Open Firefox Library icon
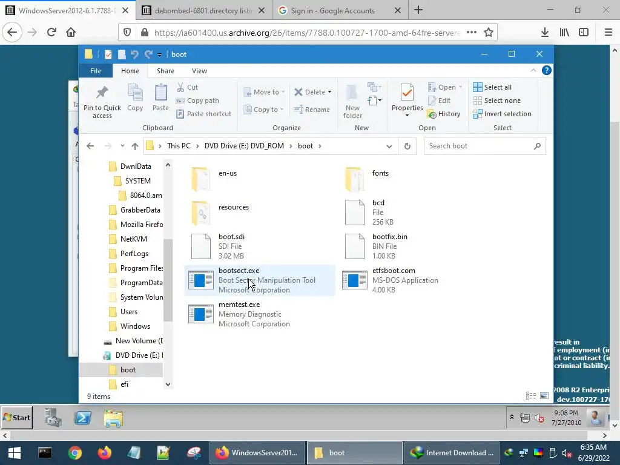 pyautogui.click(x=564, y=33)
